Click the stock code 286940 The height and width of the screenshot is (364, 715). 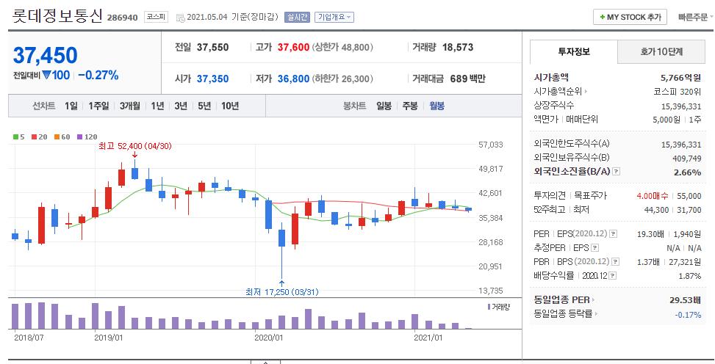point(122,18)
